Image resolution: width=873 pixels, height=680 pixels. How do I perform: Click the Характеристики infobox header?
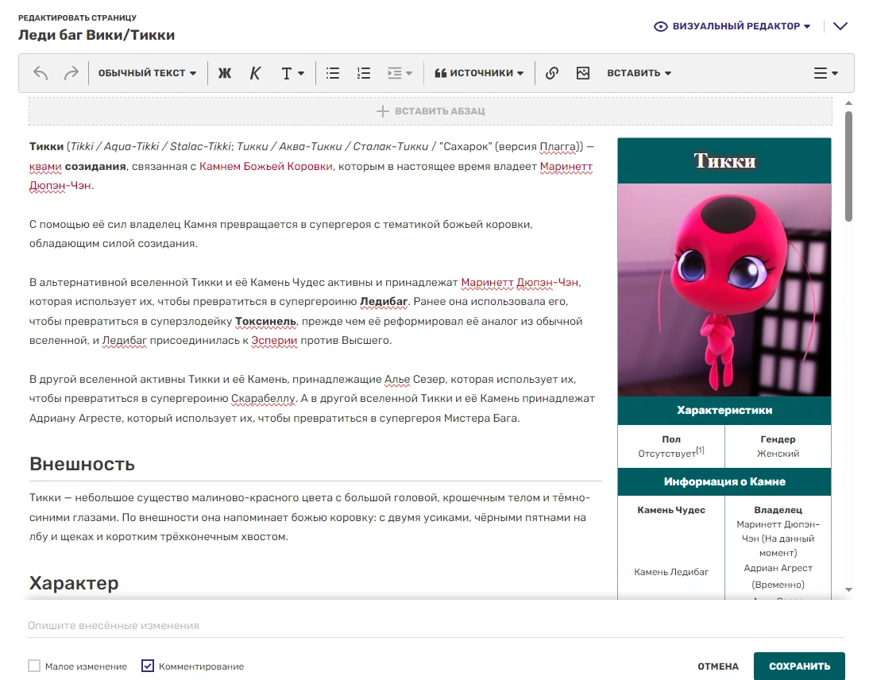[x=724, y=411]
